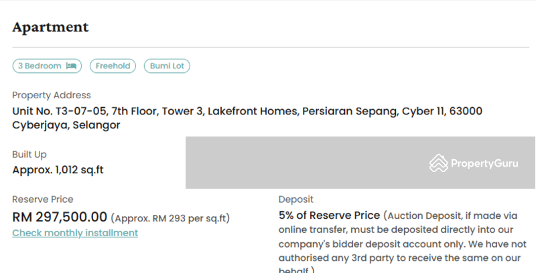Screen dimensions: 536x273
Task: Click the Built Up label
Action: point(29,155)
